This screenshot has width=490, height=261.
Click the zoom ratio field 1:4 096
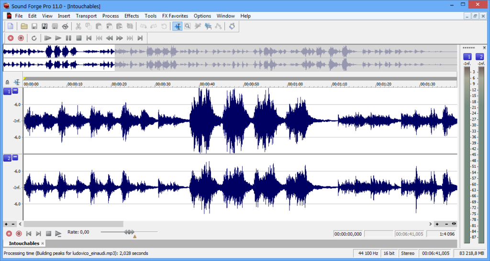[441, 234]
